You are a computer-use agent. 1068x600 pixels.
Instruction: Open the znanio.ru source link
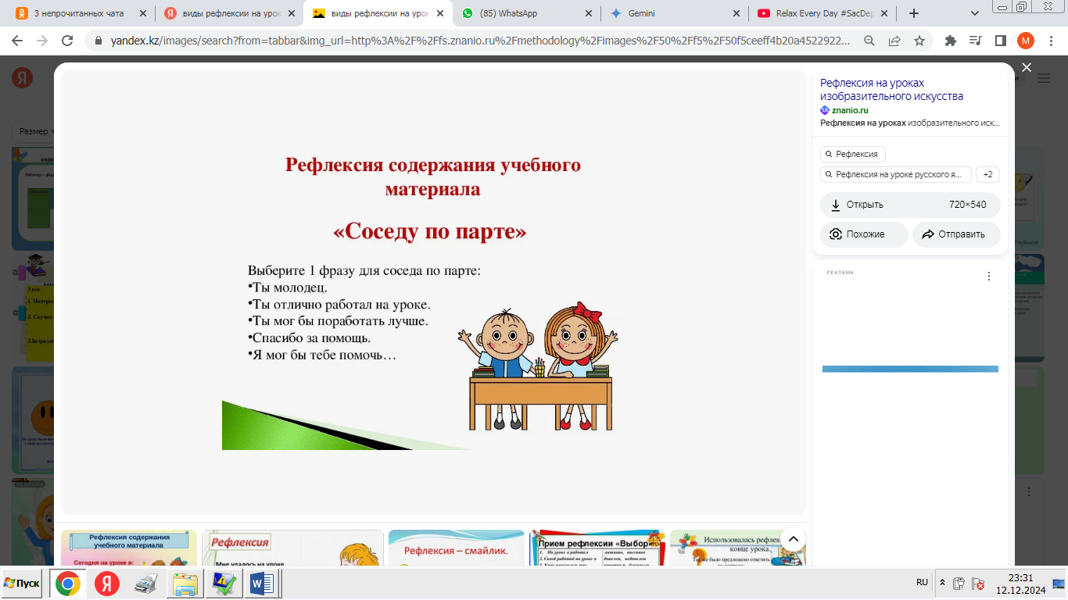tap(849, 110)
